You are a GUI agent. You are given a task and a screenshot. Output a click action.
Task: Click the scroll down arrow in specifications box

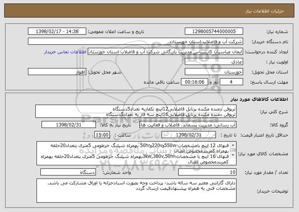233,155
